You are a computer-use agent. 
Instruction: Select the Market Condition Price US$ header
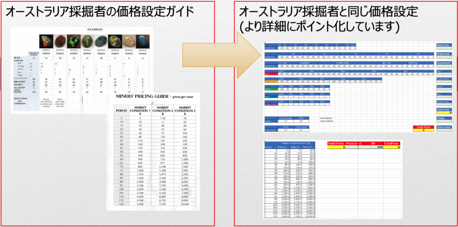point(293,143)
